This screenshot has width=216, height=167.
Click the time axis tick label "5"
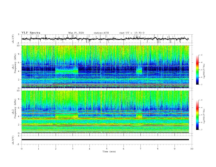[107, 149]
